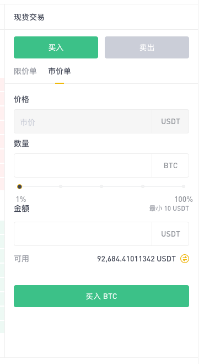Image resolution: width=204 pixels, height=364 pixels.
Task: Select the 买入 buy toggle button
Action: click(56, 47)
